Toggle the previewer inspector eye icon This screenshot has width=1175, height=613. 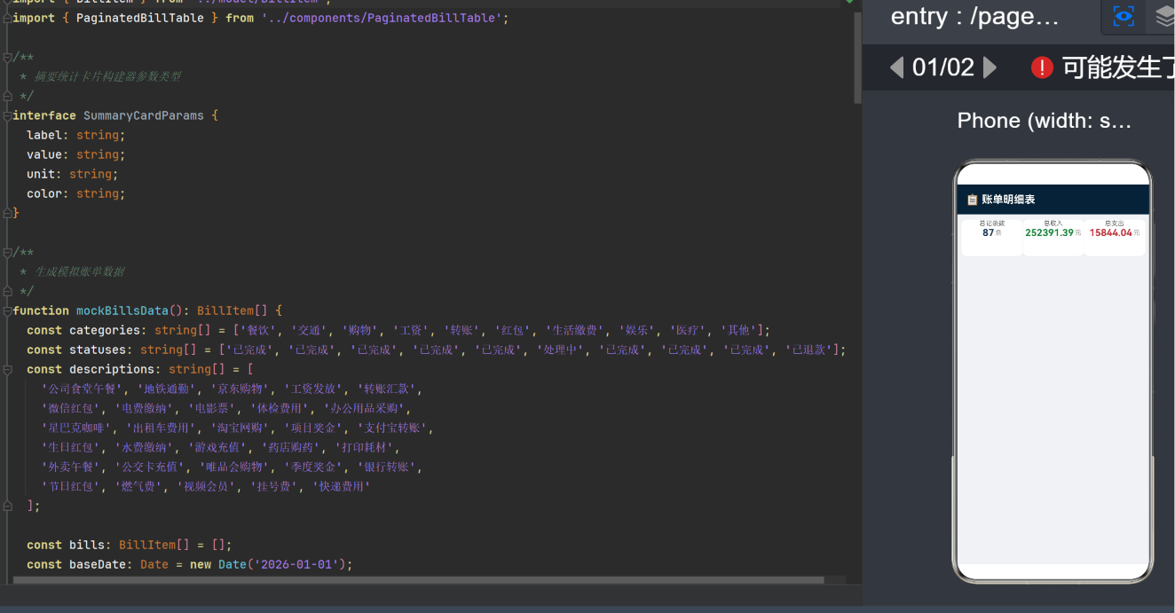tap(1124, 16)
